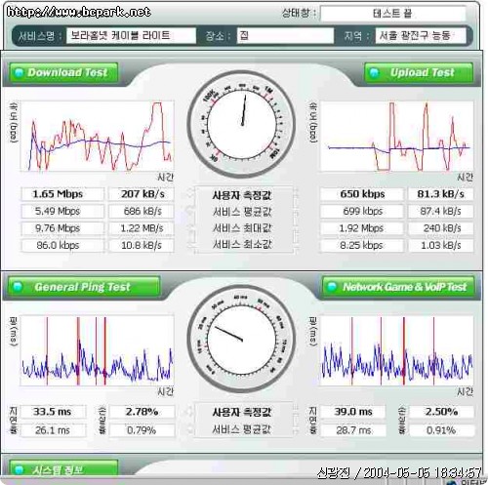Select the loss rate 2.78%
Viewport: 488px width, 485px height.
click(x=142, y=412)
